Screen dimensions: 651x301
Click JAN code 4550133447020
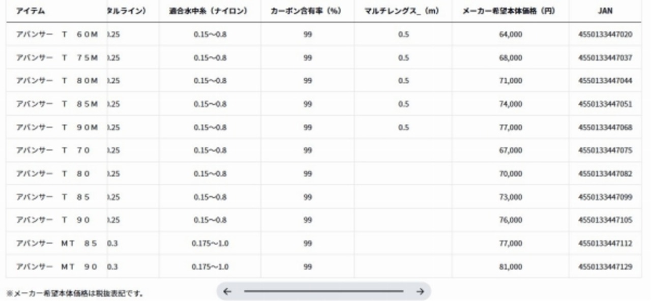click(x=605, y=35)
